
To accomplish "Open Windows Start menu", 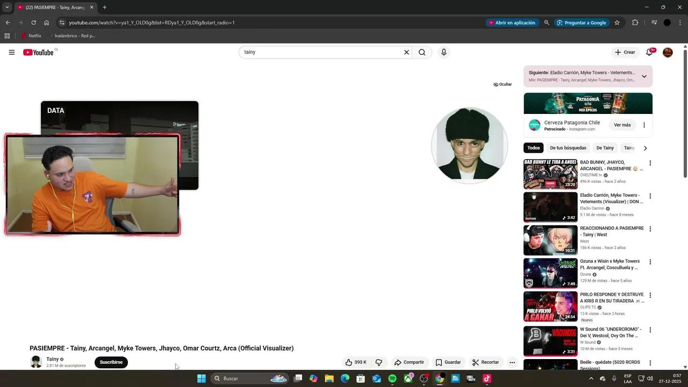I will 202,378.
